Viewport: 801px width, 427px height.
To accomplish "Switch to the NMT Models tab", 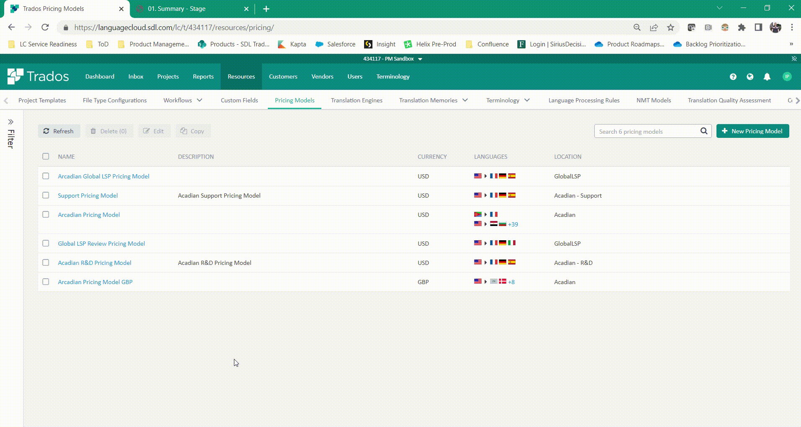I will coord(654,100).
